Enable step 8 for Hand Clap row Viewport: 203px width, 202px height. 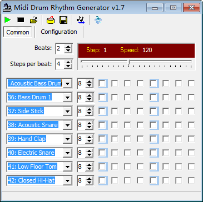click(x=191, y=139)
